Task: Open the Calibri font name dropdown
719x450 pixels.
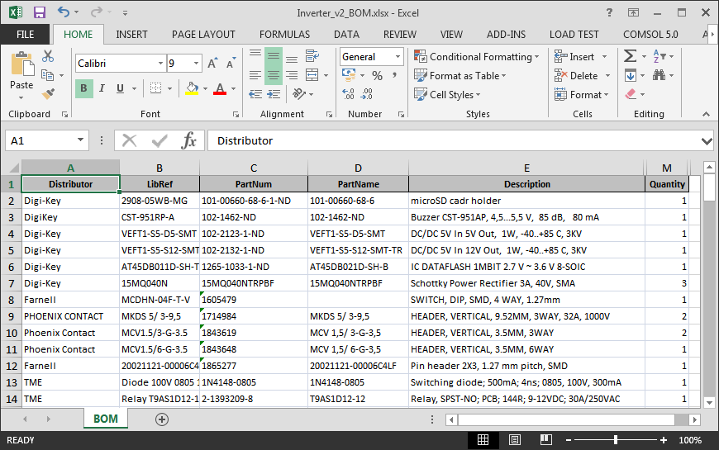Action: coord(160,64)
